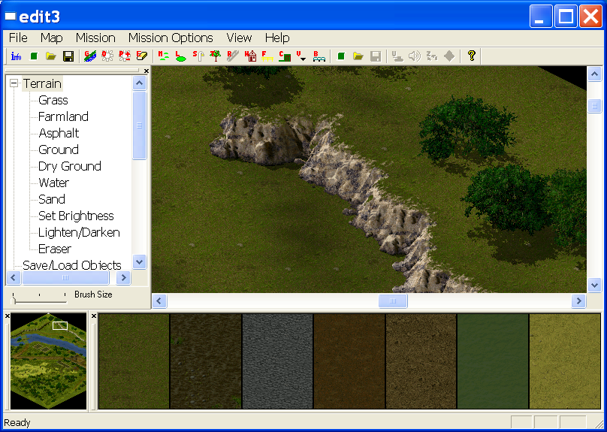Select Farmland in terrain tree
Image resolution: width=607 pixels, height=432 pixels.
[x=64, y=116]
